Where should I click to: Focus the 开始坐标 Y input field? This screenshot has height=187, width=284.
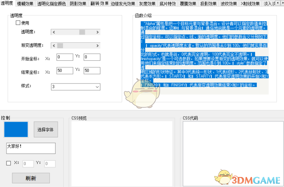tap(92, 57)
